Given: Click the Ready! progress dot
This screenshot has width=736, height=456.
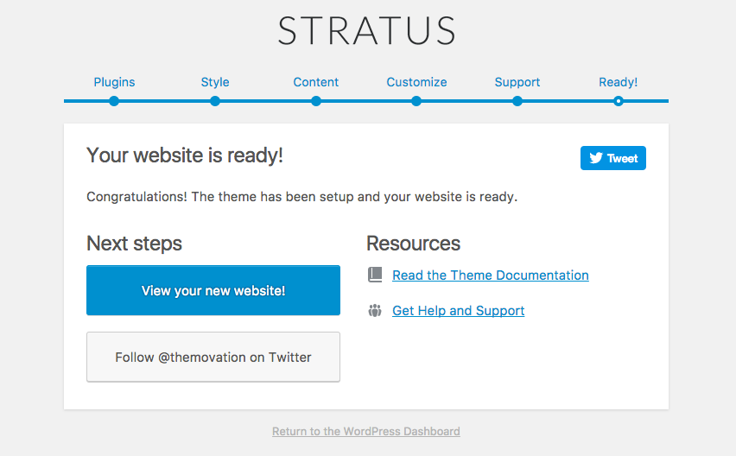Looking at the screenshot, I should coord(619,101).
